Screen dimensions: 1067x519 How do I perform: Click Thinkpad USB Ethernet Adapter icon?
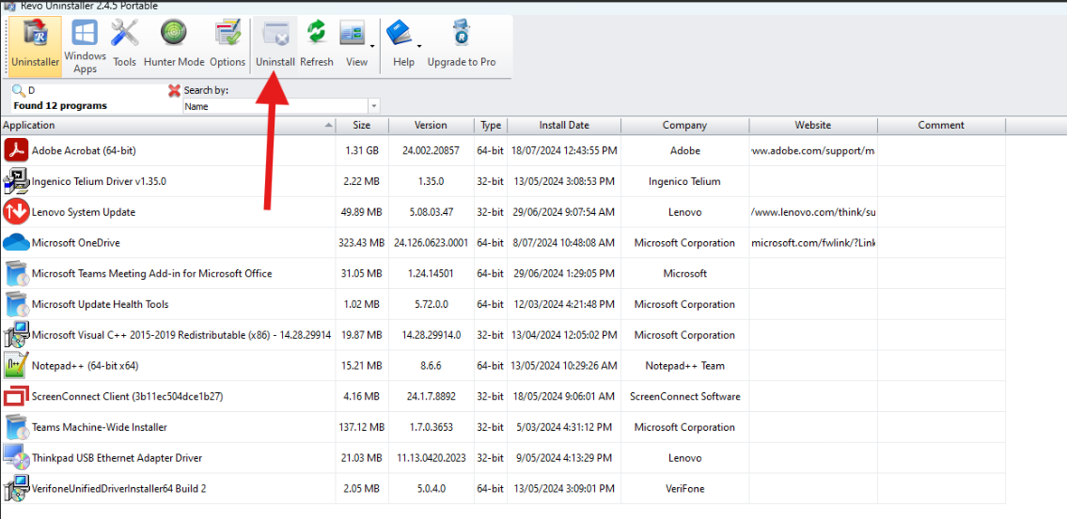(x=16, y=458)
